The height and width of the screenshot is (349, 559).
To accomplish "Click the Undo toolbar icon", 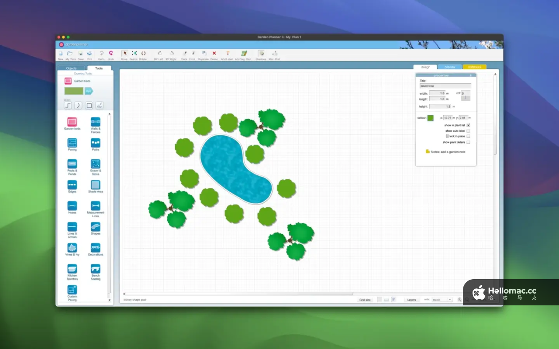I will pyautogui.click(x=111, y=54).
